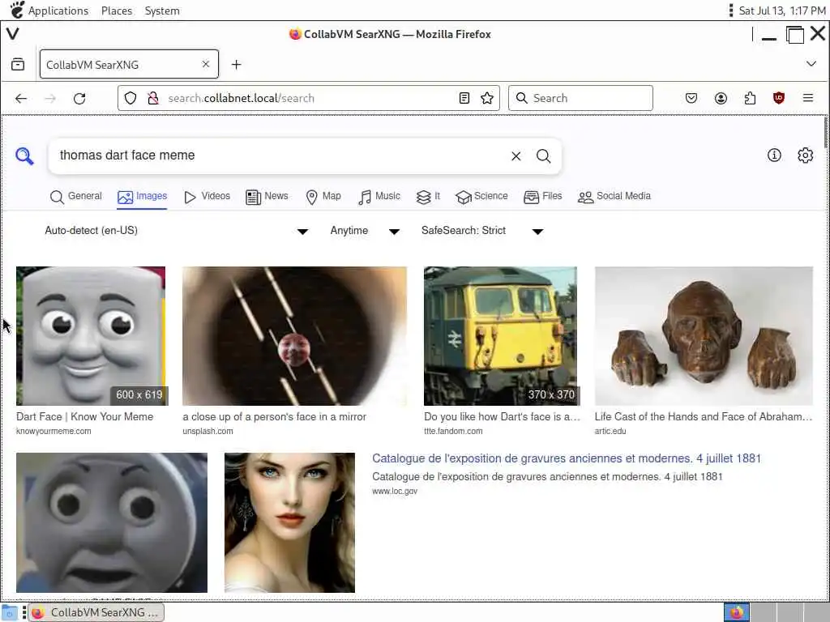
Task: Open a new tab with plus icon
Action: [x=236, y=65]
